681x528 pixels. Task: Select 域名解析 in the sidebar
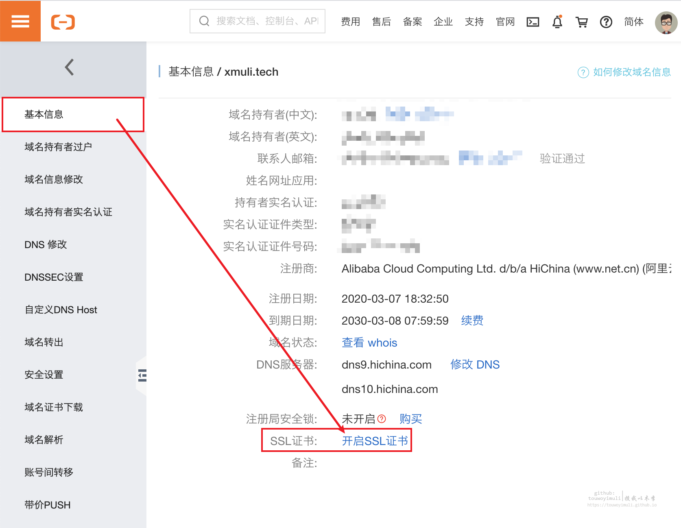point(73,440)
